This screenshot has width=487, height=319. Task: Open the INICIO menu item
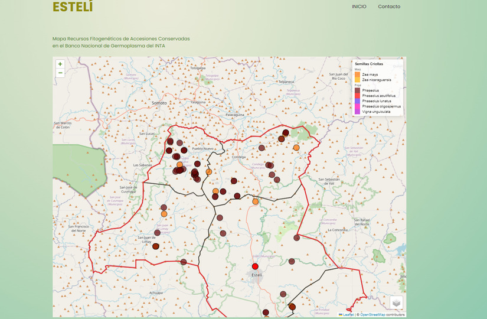pos(359,7)
